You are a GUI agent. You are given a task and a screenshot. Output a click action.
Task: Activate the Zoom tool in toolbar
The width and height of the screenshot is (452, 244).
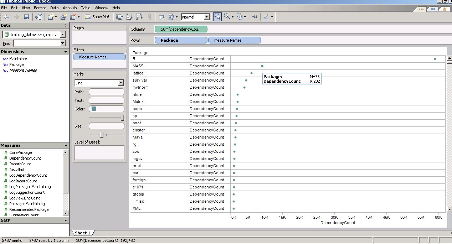pyautogui.click(x=227, y=17)
